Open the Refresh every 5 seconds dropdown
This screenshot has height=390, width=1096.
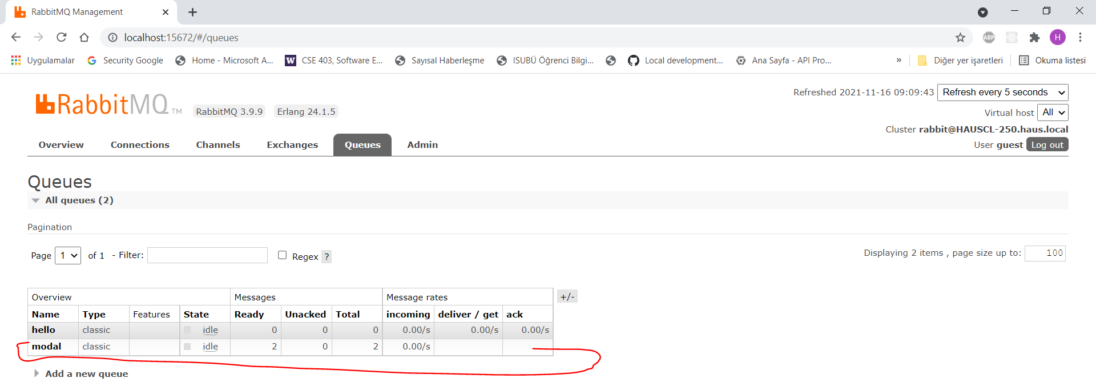point(1002,93)
